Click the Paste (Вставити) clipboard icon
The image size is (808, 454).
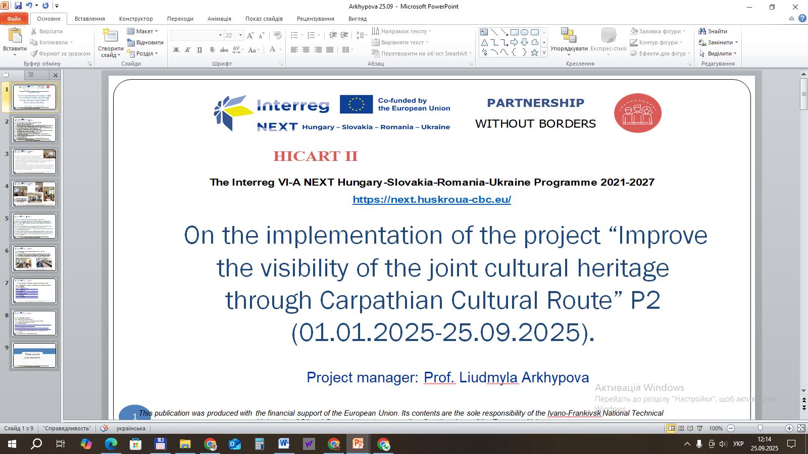(15, 35)
